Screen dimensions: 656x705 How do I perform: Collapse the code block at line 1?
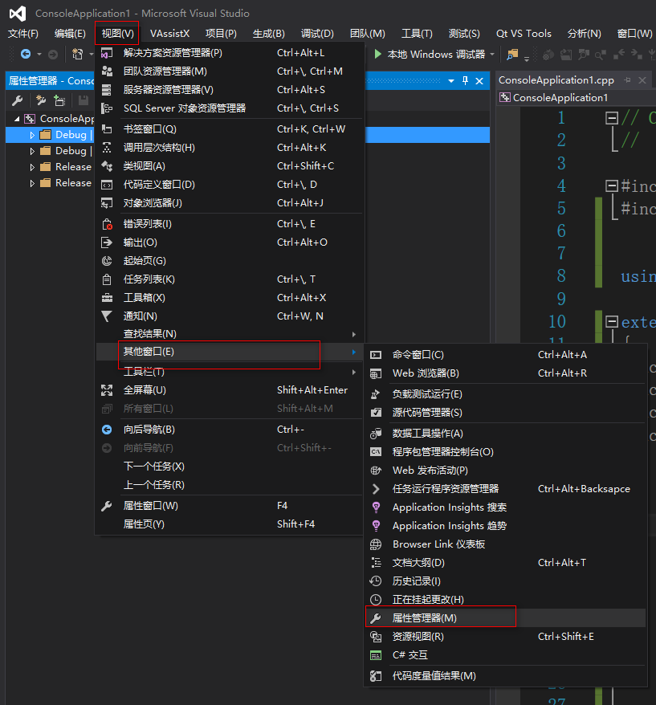(x=612, y=118)
